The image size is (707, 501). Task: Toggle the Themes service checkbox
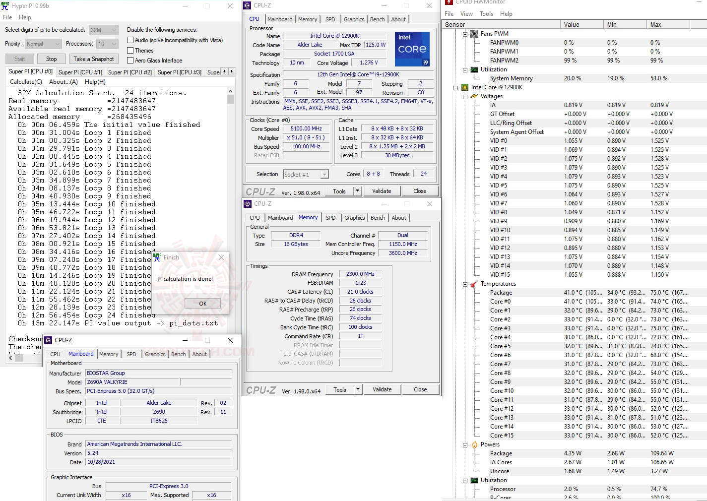pos(130,51)
